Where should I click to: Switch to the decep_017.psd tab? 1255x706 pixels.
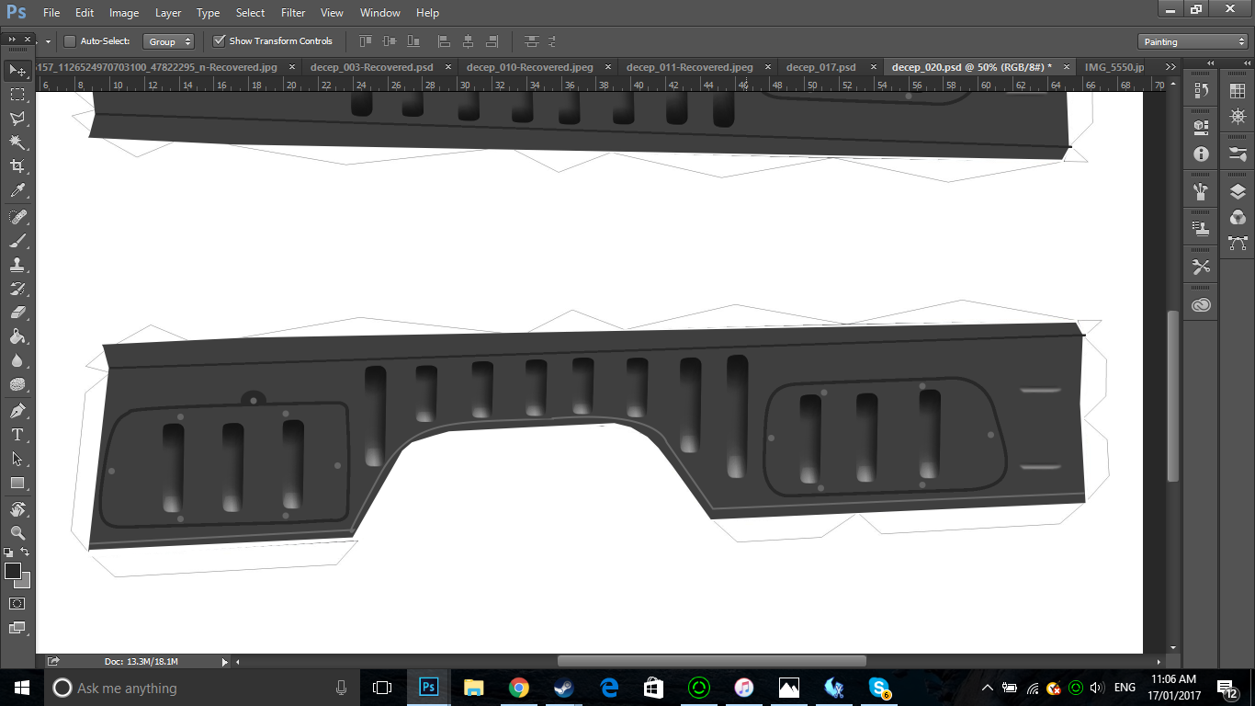point(820,66)
